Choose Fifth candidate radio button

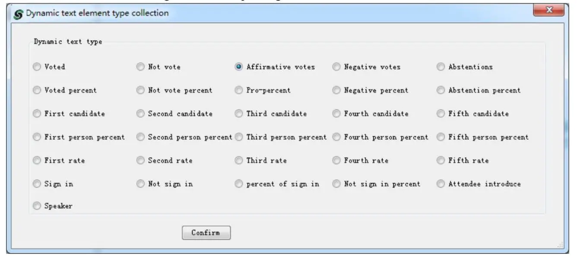[441, 114]
